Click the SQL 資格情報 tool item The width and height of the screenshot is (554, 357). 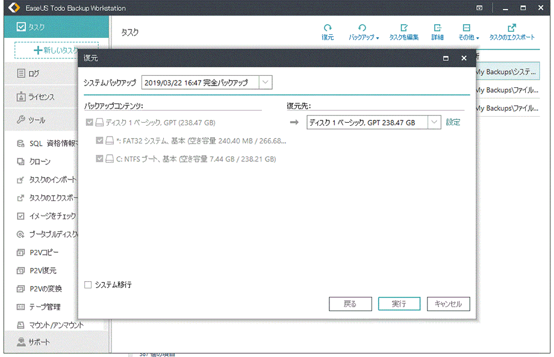[47, 143]
